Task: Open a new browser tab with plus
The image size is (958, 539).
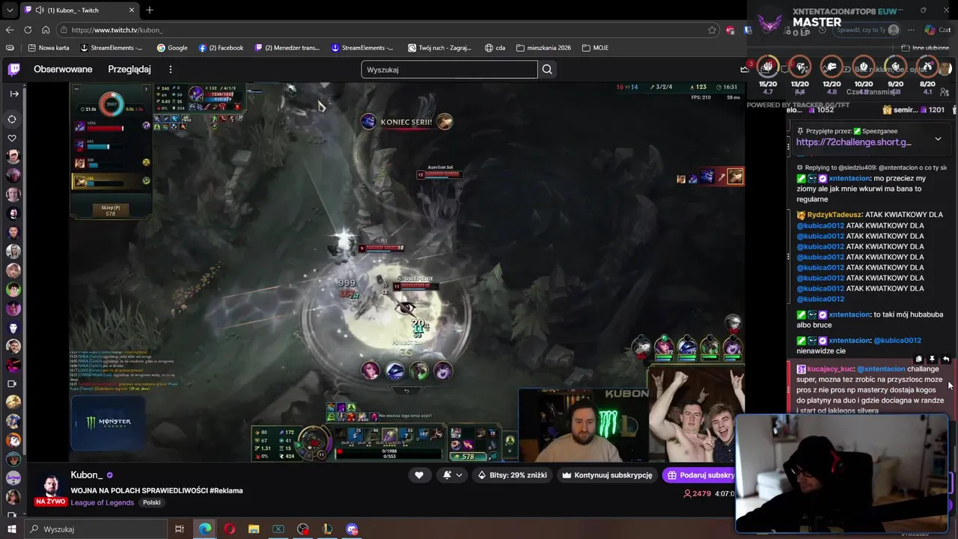Action: tap(150, 10)
